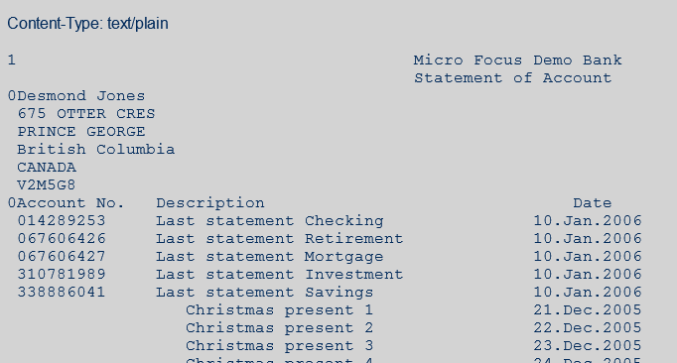Click the Christmas present 1 entry

(279, 310)
